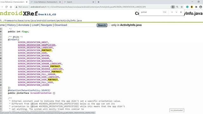Open SCREEN_ORIENTATION_REVERSE_LANDSCAPE link
The image size is (203, 114).
[40, 69]
